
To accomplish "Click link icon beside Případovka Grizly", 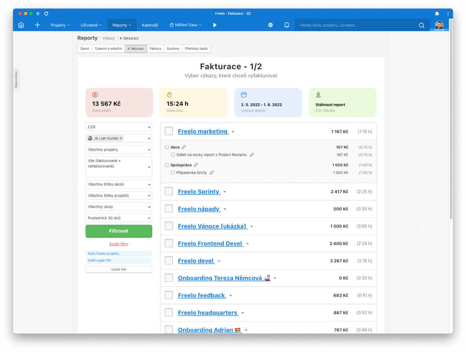I will 212,173.
